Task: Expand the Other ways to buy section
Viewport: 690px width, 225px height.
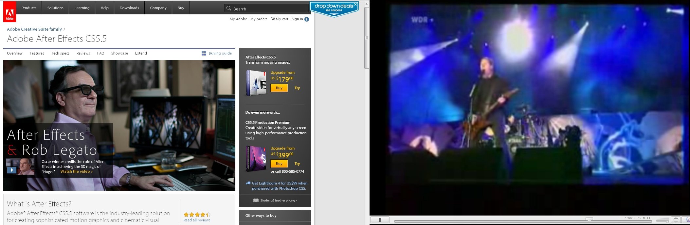Action: coord(275,216)
